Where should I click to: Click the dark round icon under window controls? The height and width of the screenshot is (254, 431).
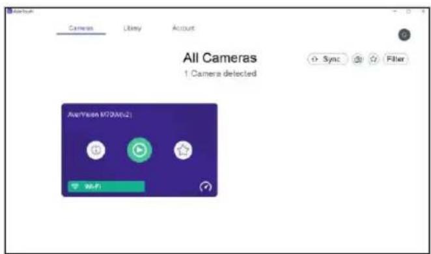pos(404,35)
